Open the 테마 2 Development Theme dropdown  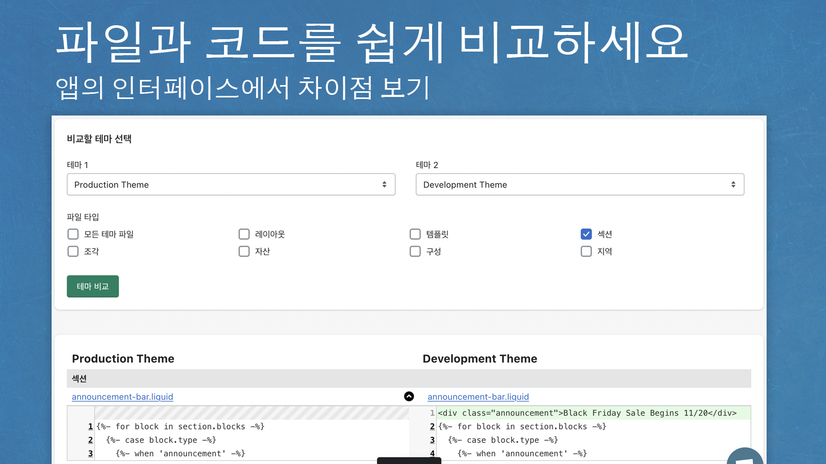pyautogui.click(x=580, y=185)
